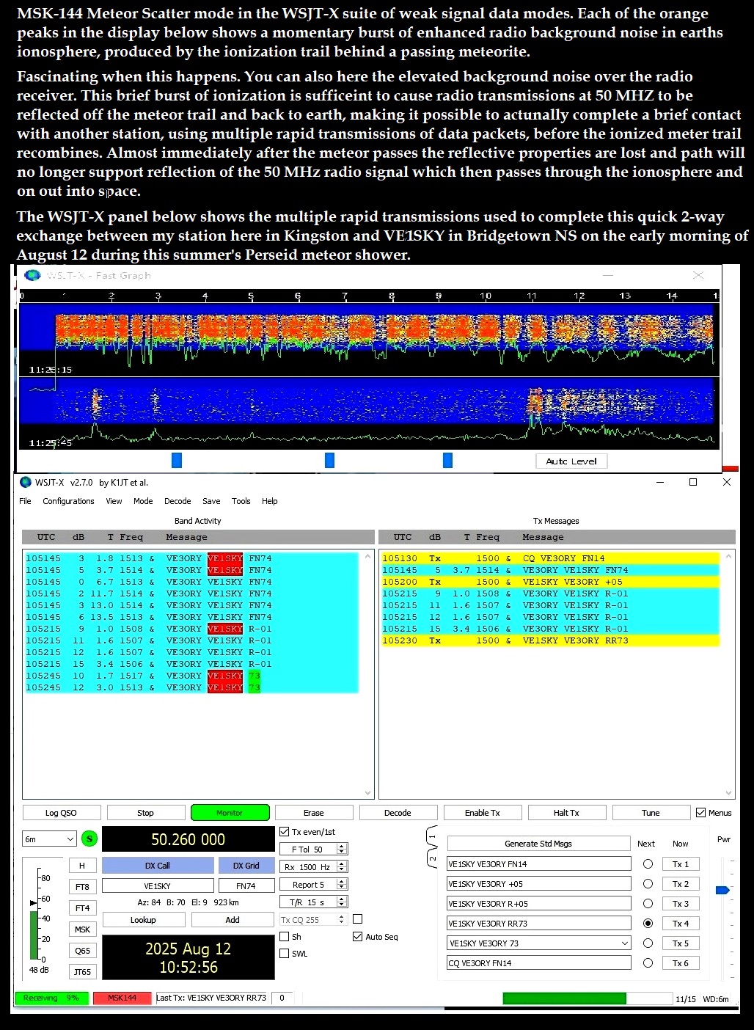Pick the JT65 mode button
The width and height of the screenshot is (754, 1030).
[82, 972]
